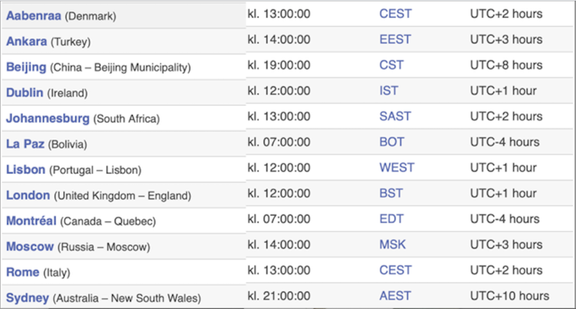
Task: Open the WEST time zone link
Action: (397, 167)
